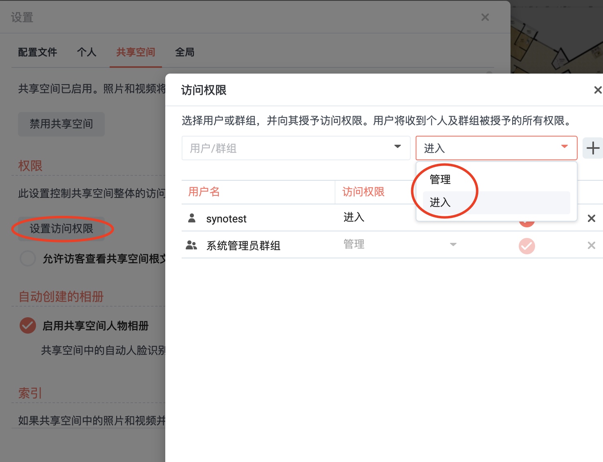This screenshot has width=603, height=462.
Task: Click the 索引 section heading
Action: [x=30, y=393]
